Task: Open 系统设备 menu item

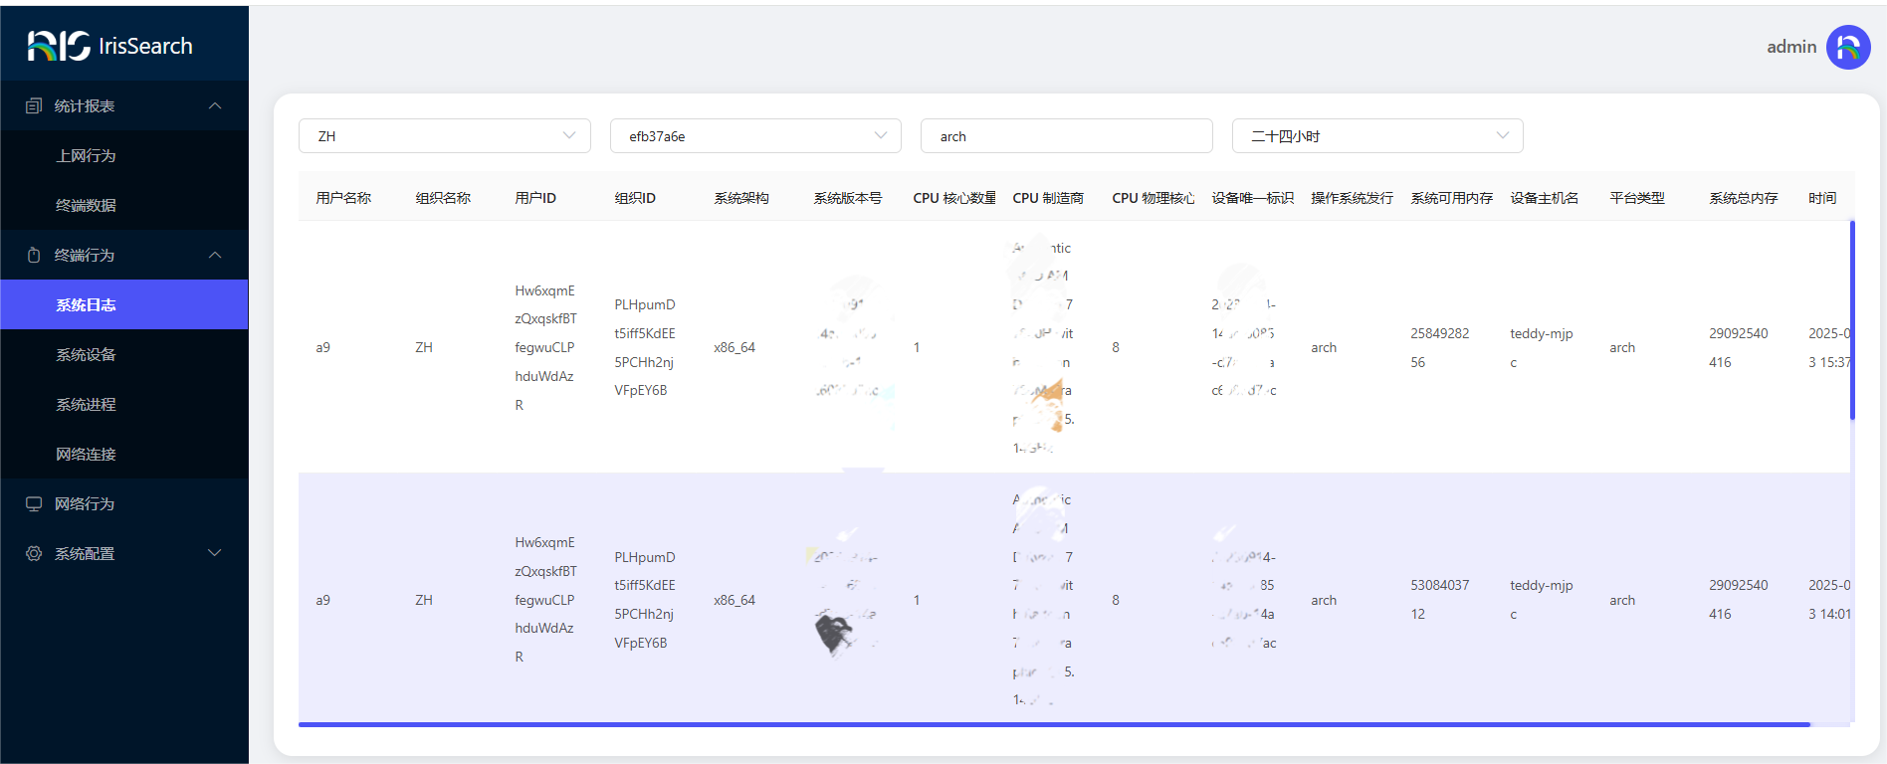Action: point(124,354)
